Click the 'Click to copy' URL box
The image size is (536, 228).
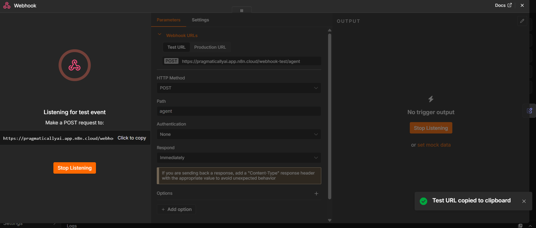[x=75, y=138]
